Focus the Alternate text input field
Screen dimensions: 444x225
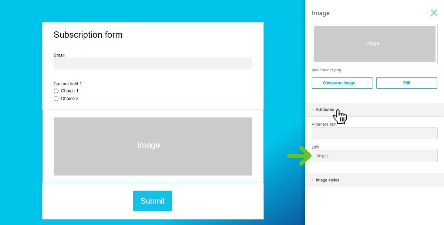tap(374, 133)
